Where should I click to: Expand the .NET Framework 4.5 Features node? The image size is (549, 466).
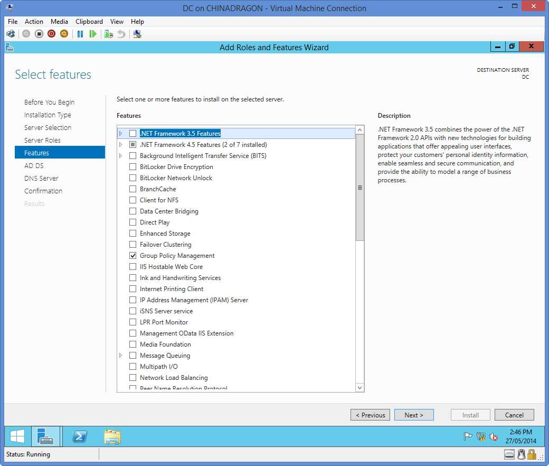tap(120, 145)
